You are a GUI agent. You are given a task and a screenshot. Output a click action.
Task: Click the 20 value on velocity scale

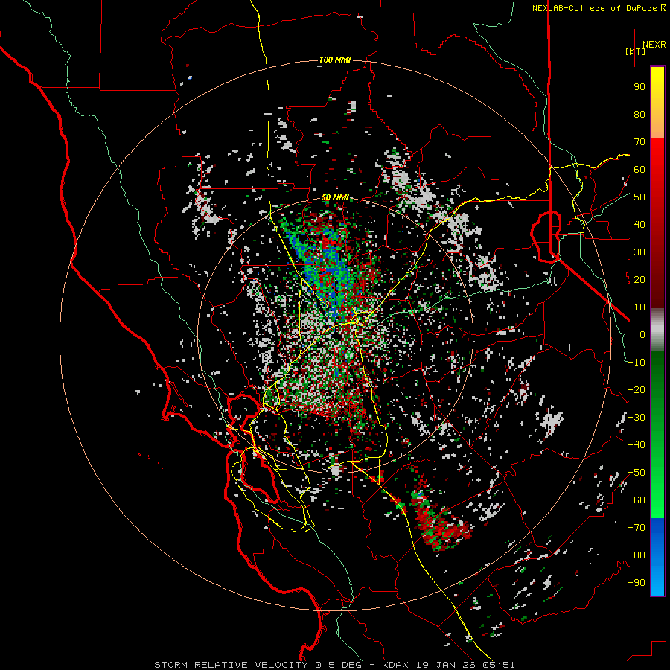tap(639, 280)
